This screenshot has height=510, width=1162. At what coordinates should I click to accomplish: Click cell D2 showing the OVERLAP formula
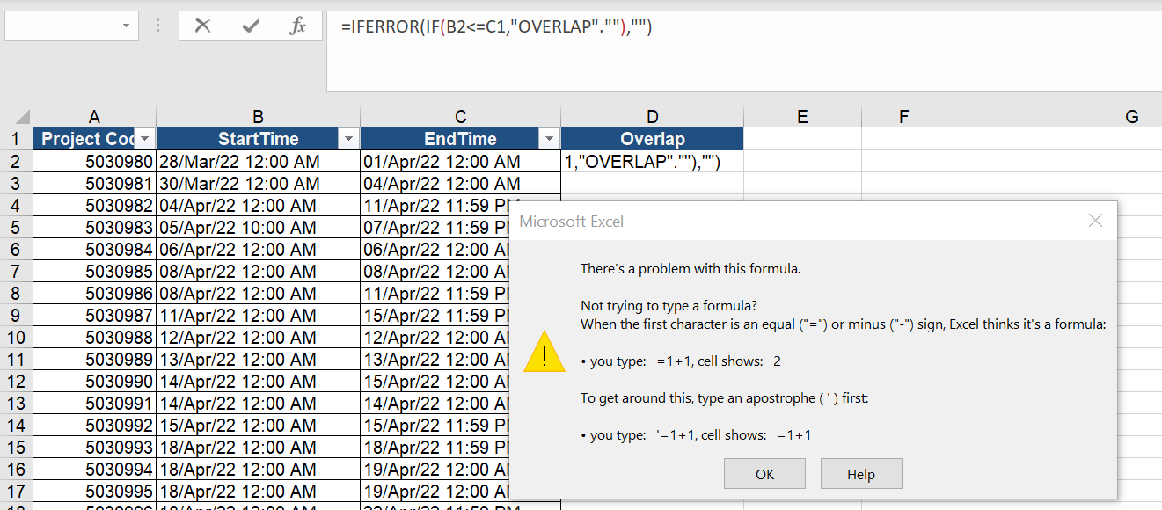[652, 162]
